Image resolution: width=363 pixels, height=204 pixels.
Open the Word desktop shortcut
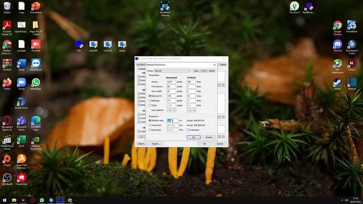click(22, 65)
